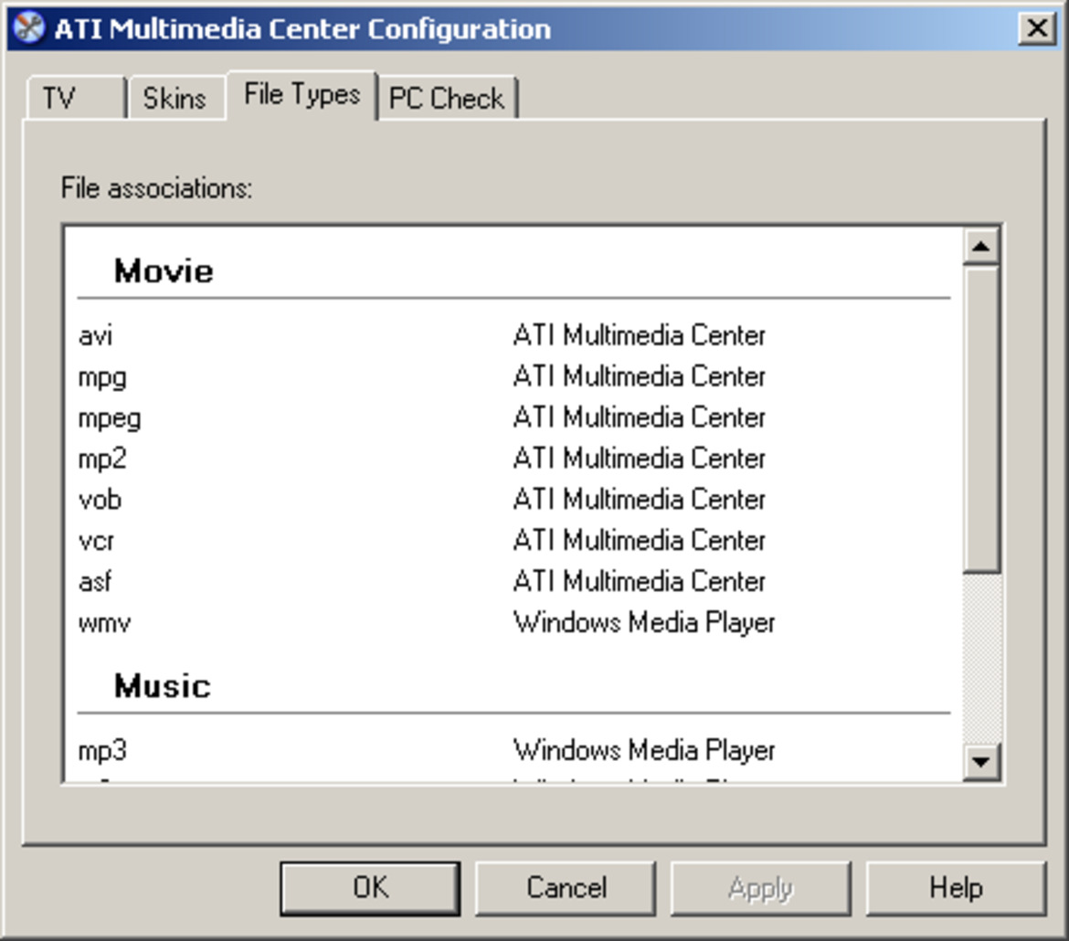The height and width of the screenshot is (941, 1069).
Task: Click ATI Multimedia Center beside avi
Action: click(x=640, y=335)
